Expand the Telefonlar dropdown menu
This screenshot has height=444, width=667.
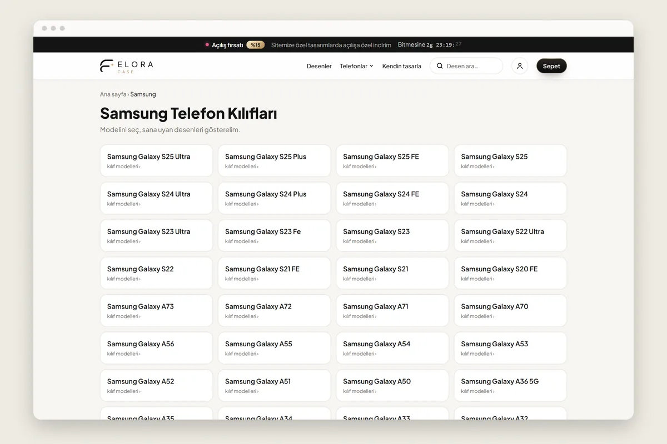click(357, 66)
